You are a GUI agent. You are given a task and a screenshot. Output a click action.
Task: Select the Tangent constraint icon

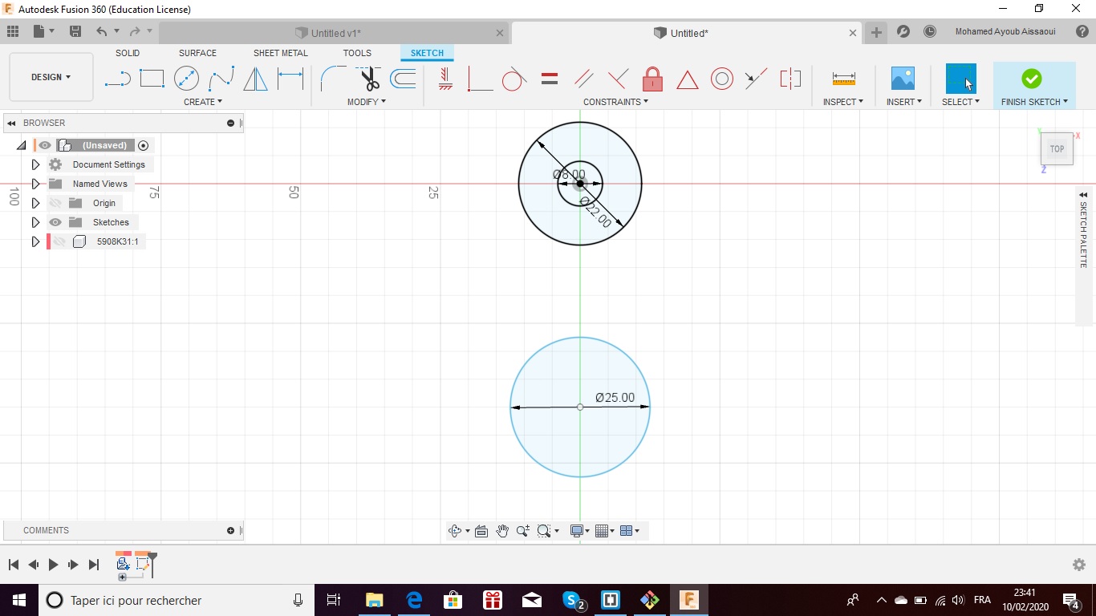[x=513, y=79]
